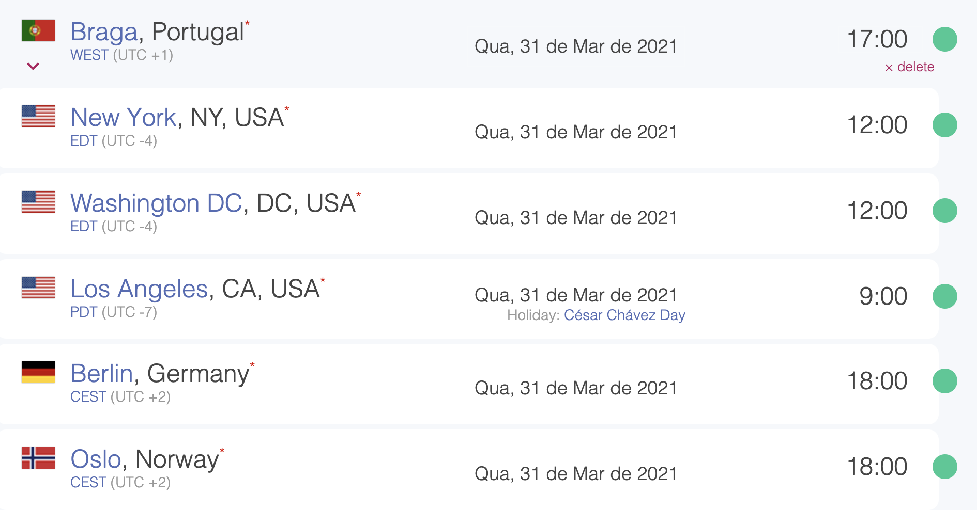Screen dimensions: 977x510
Task: Toggle the green indicator for Berlin
Action: (x=945, y=380)
